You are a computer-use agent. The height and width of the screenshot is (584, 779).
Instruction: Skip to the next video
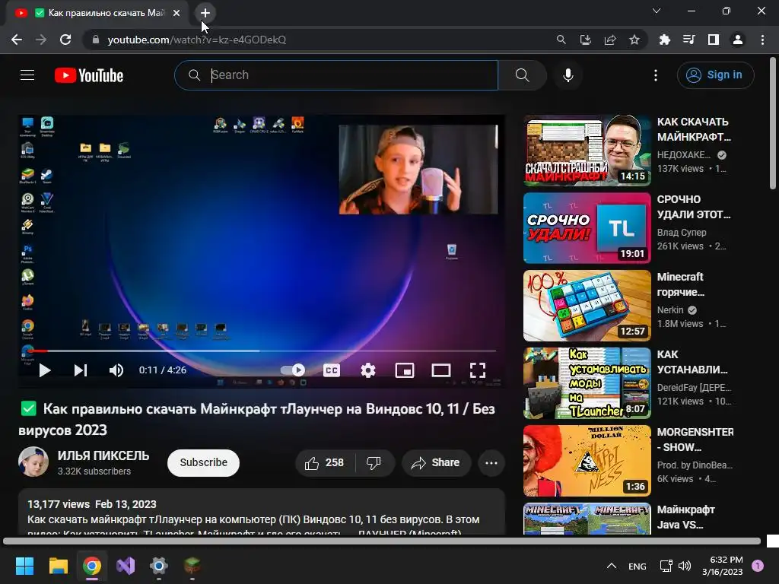coord(81,370)
